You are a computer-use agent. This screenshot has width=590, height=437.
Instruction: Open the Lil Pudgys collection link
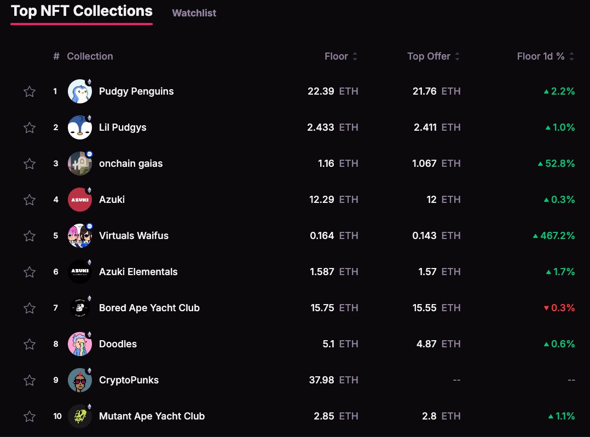point(123,127)
